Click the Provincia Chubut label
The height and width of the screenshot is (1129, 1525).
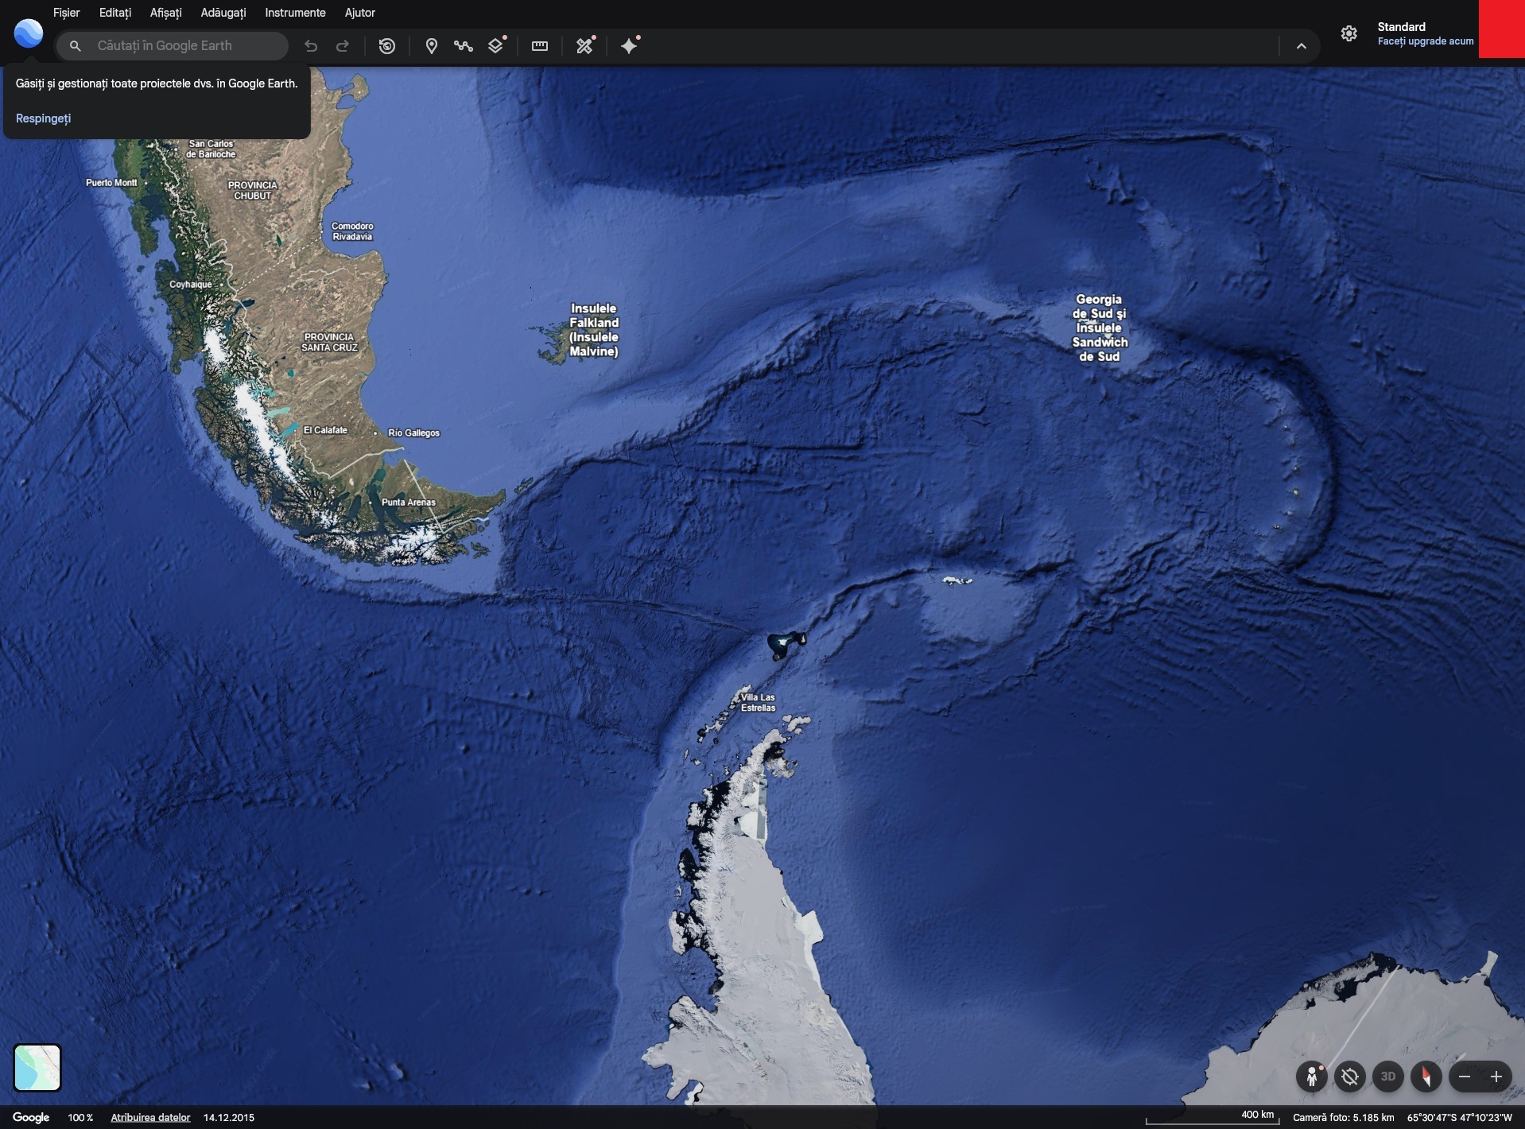pos(253,190)
